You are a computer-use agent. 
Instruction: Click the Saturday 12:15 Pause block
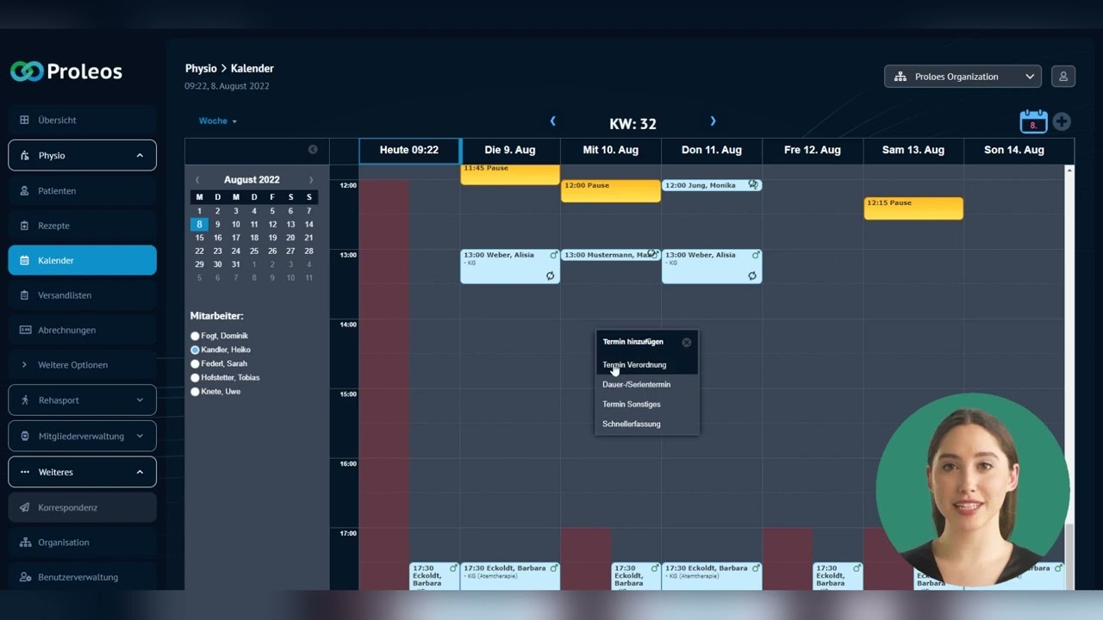(x=913, y=208)
